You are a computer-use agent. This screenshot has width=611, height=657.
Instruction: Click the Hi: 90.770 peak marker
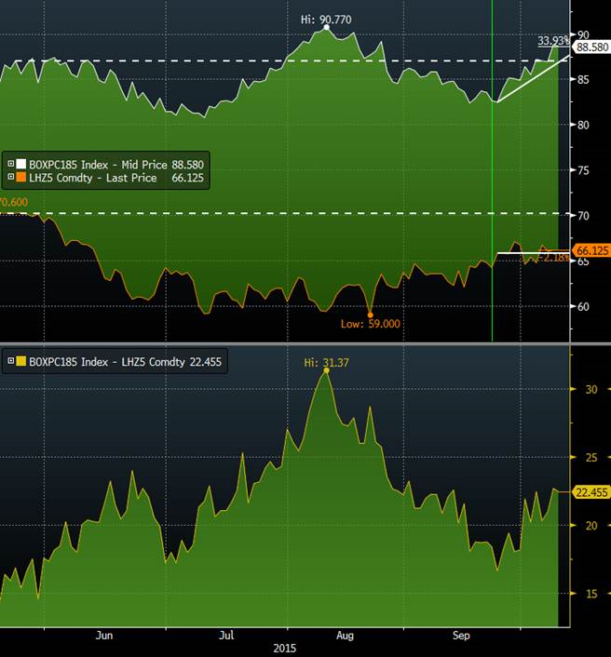pos(326,28)
